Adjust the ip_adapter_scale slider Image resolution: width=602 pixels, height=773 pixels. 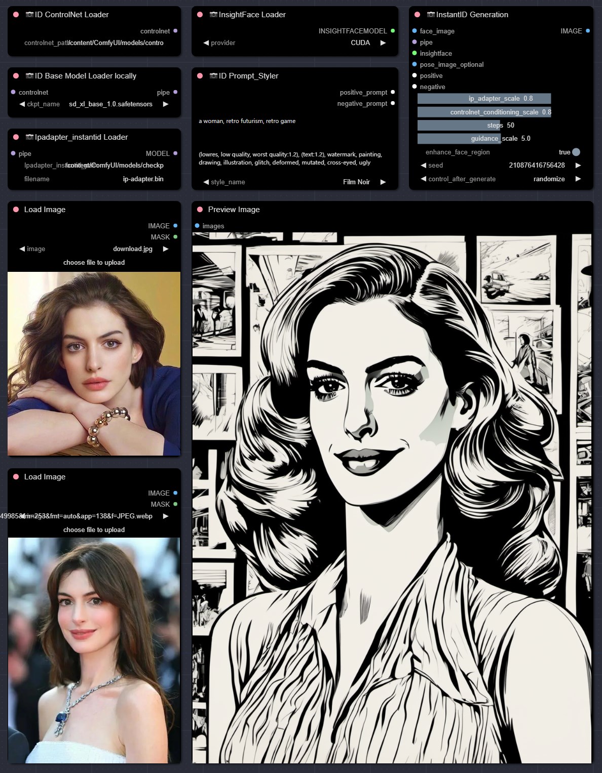484,99
